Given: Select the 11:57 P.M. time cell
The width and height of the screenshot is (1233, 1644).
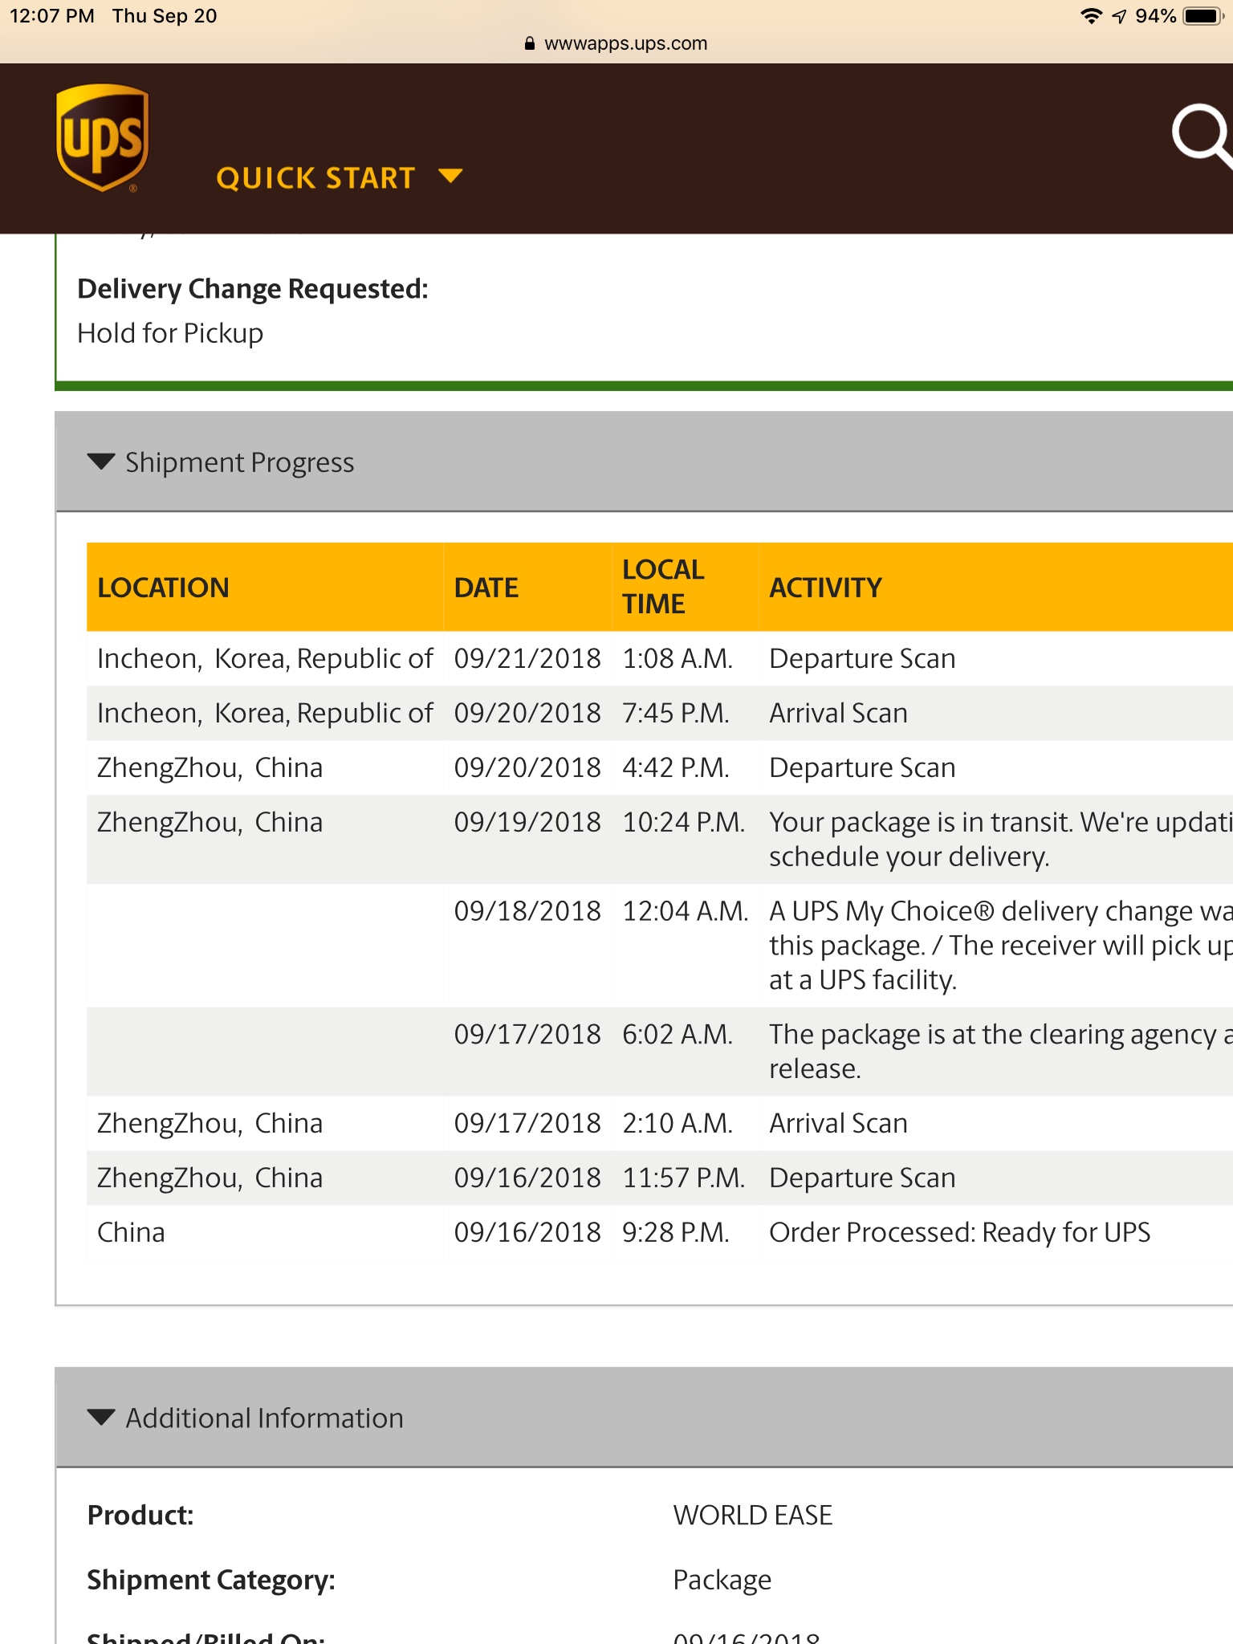Looking at the screenshot, I should [684, 1178].
